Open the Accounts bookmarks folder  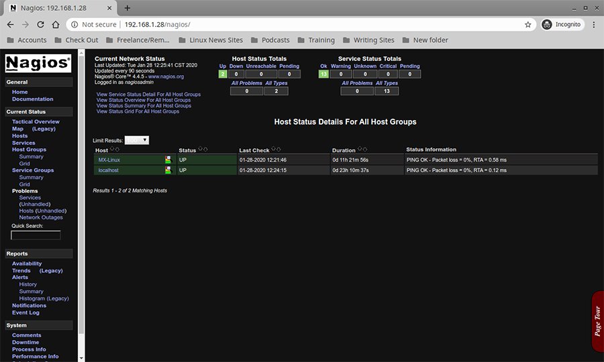tap(27, 40)
